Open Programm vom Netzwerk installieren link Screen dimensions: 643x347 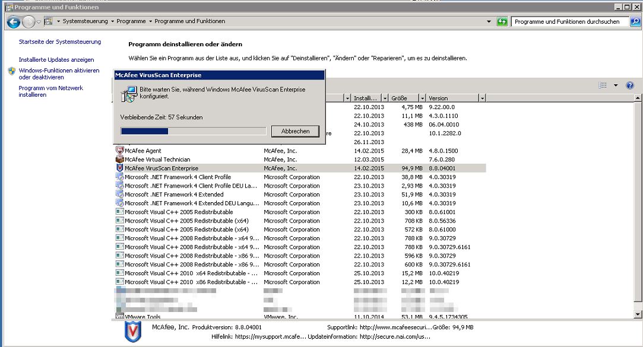(51, 91)
